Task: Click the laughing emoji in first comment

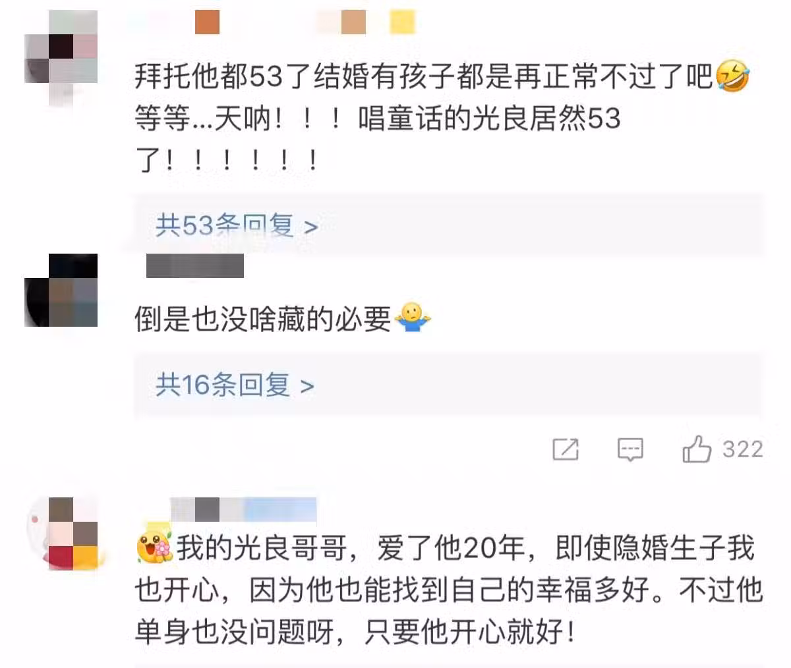Action: point(732,76)
